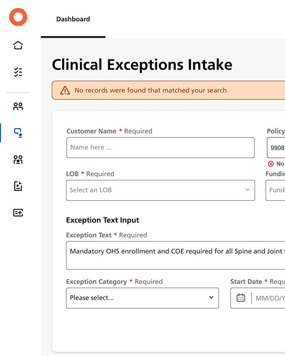Open the card with plus sidebar icon
The image size is (285, 356).
18,213
